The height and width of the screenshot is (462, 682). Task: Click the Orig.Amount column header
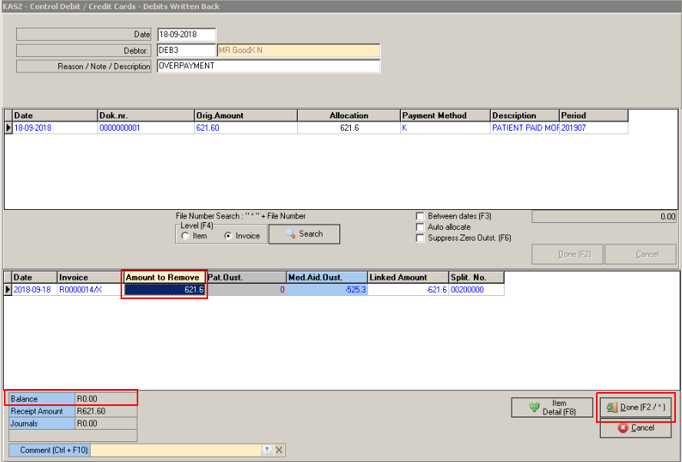tap(245, 115)
